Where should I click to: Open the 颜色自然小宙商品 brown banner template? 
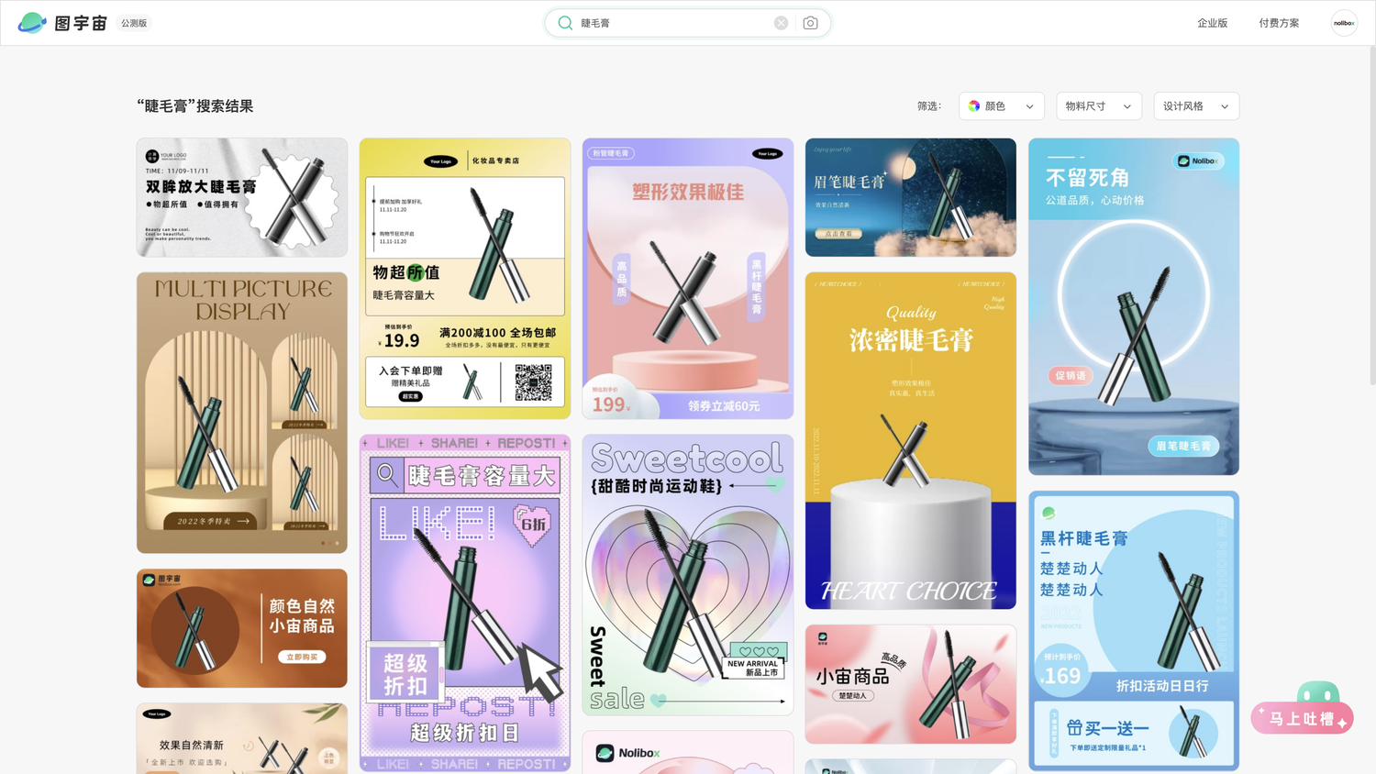pyautogui.click(x=242, y=628)
